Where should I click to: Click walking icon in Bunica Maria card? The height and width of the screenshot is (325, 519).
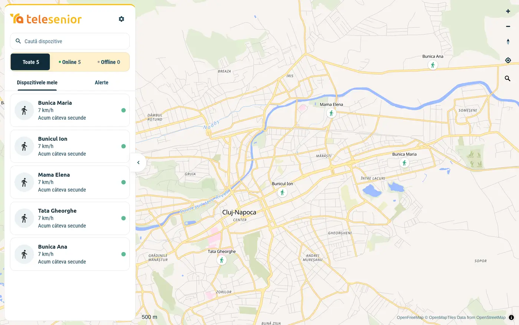point(24,110)
